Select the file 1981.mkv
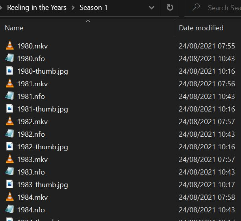 click(32, 84)
